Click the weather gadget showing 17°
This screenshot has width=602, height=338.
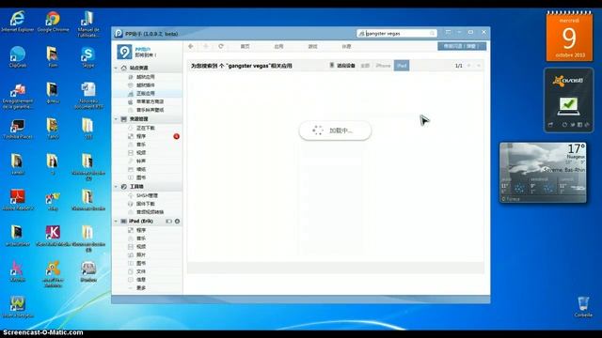(543, 173)
